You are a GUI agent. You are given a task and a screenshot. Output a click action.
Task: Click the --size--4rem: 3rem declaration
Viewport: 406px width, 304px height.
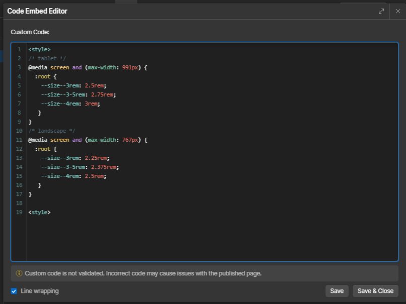coord(71,104)
